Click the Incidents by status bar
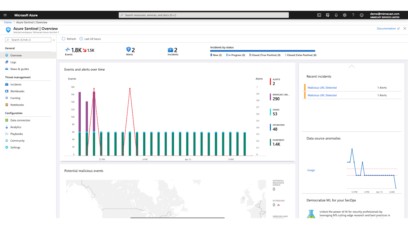Viewport: 408px width, 229px height. (x=263, y=51)
